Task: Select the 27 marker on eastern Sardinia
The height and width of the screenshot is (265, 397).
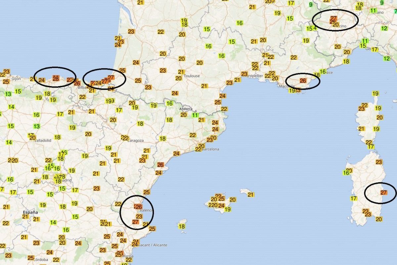Action: [384, 192]
